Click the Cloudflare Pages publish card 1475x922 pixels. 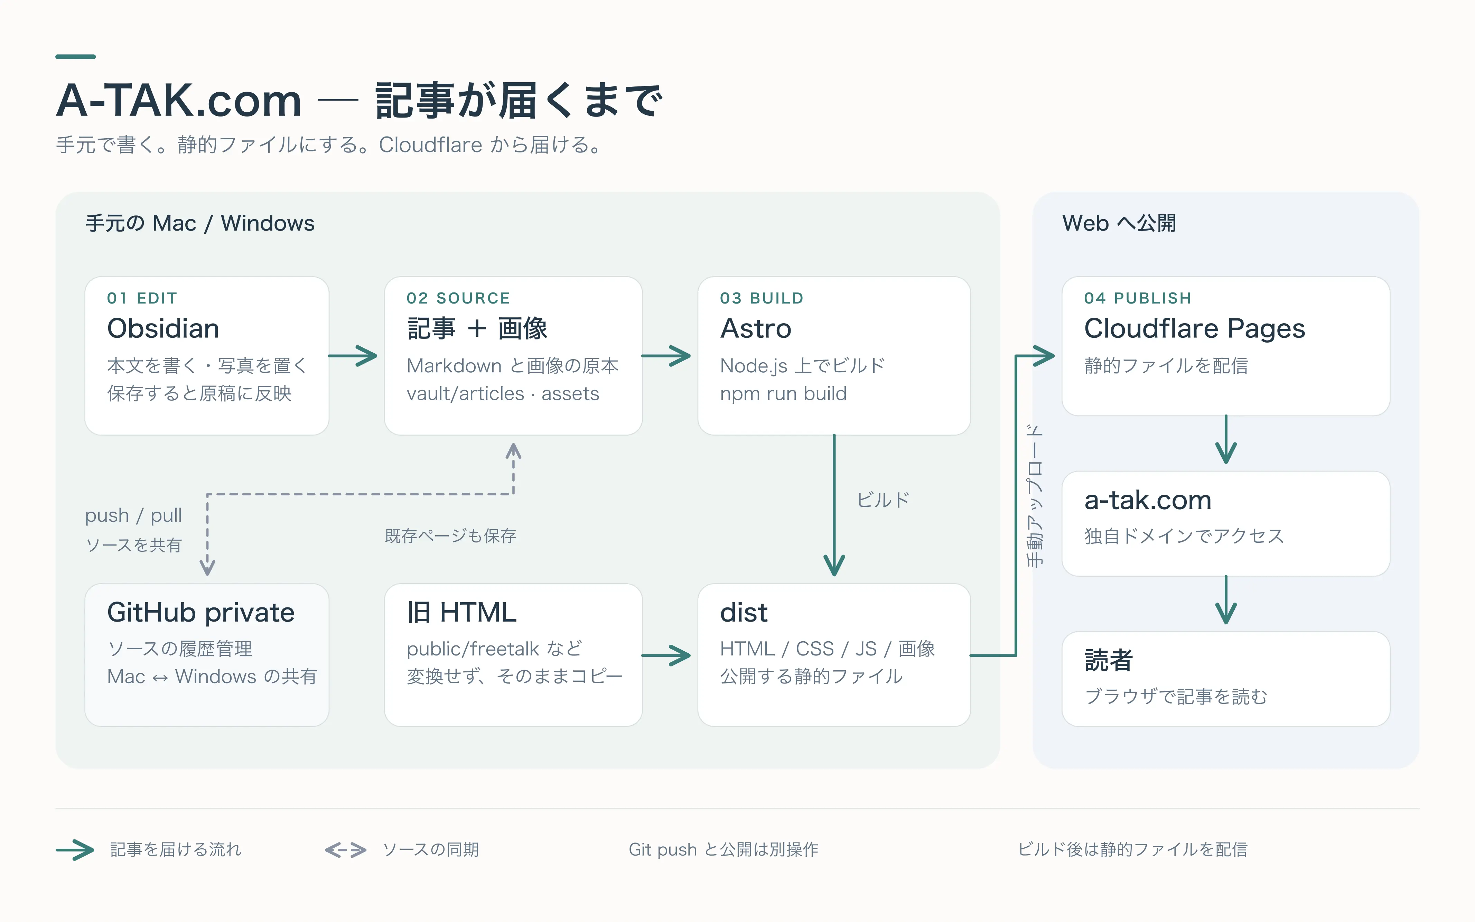pos(1226,346)
